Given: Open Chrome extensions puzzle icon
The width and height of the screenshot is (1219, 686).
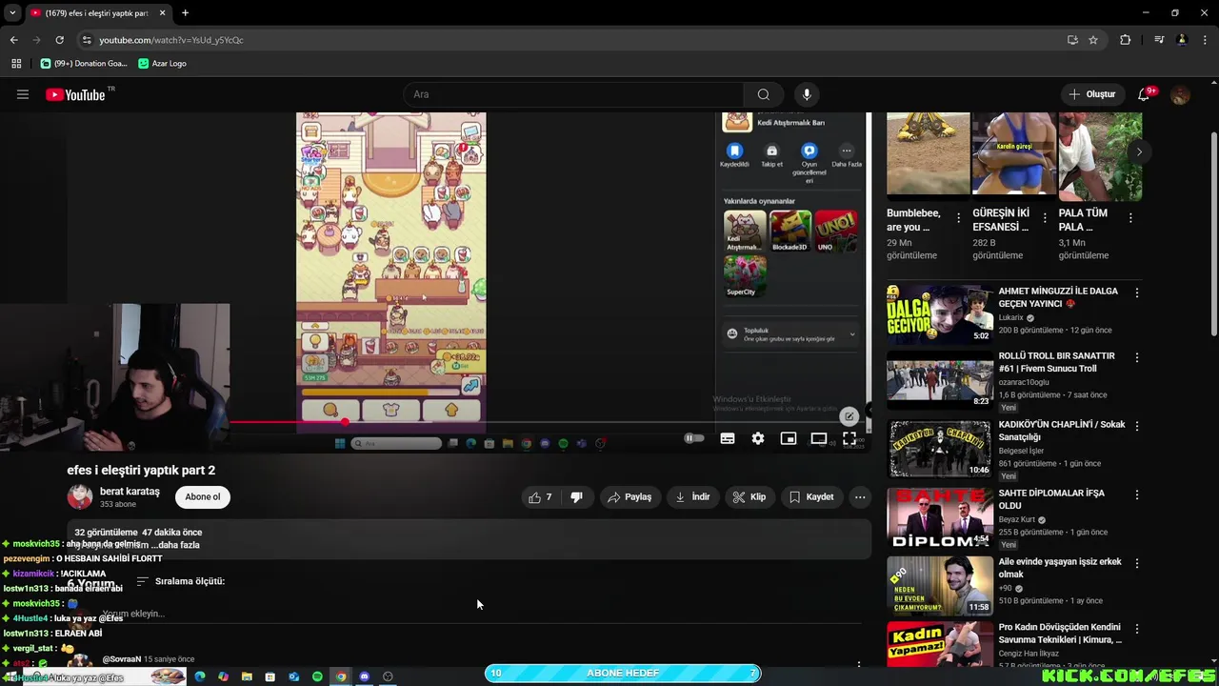Looking at the screenshot, I should (x=1125, y=40).
